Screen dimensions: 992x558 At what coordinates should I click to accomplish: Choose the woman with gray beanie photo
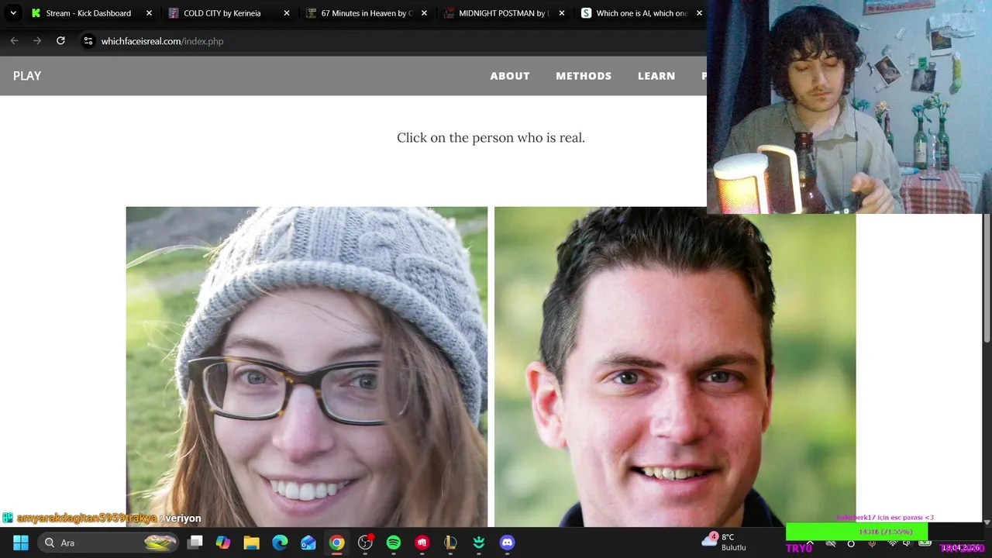pyautogui.click(x=307, y=367)
